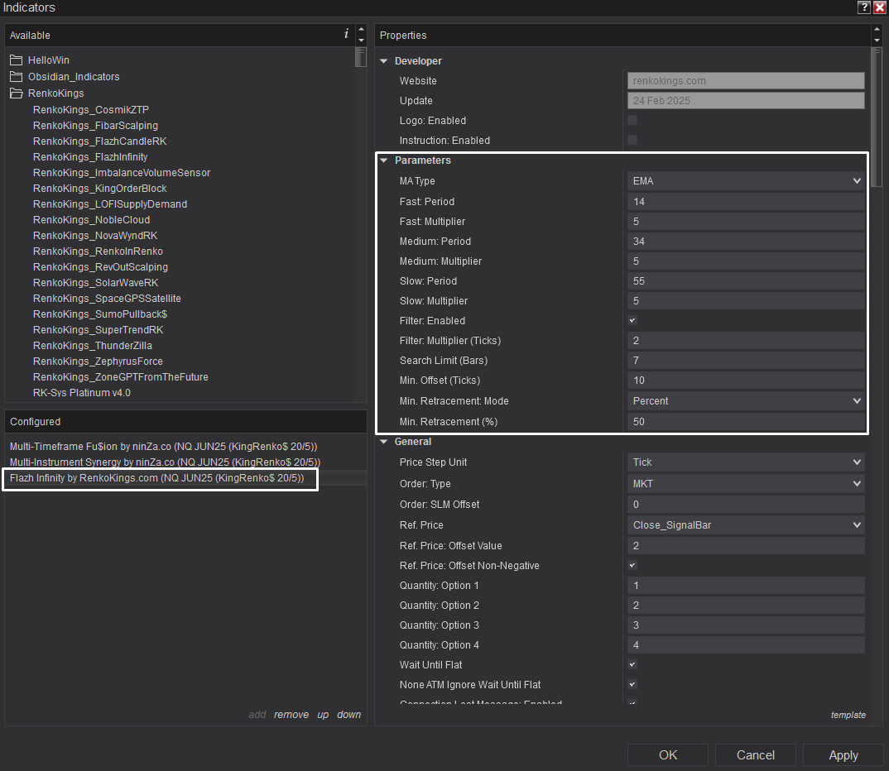Select RK-Sys Platinum v4.0 indicator

82,393
